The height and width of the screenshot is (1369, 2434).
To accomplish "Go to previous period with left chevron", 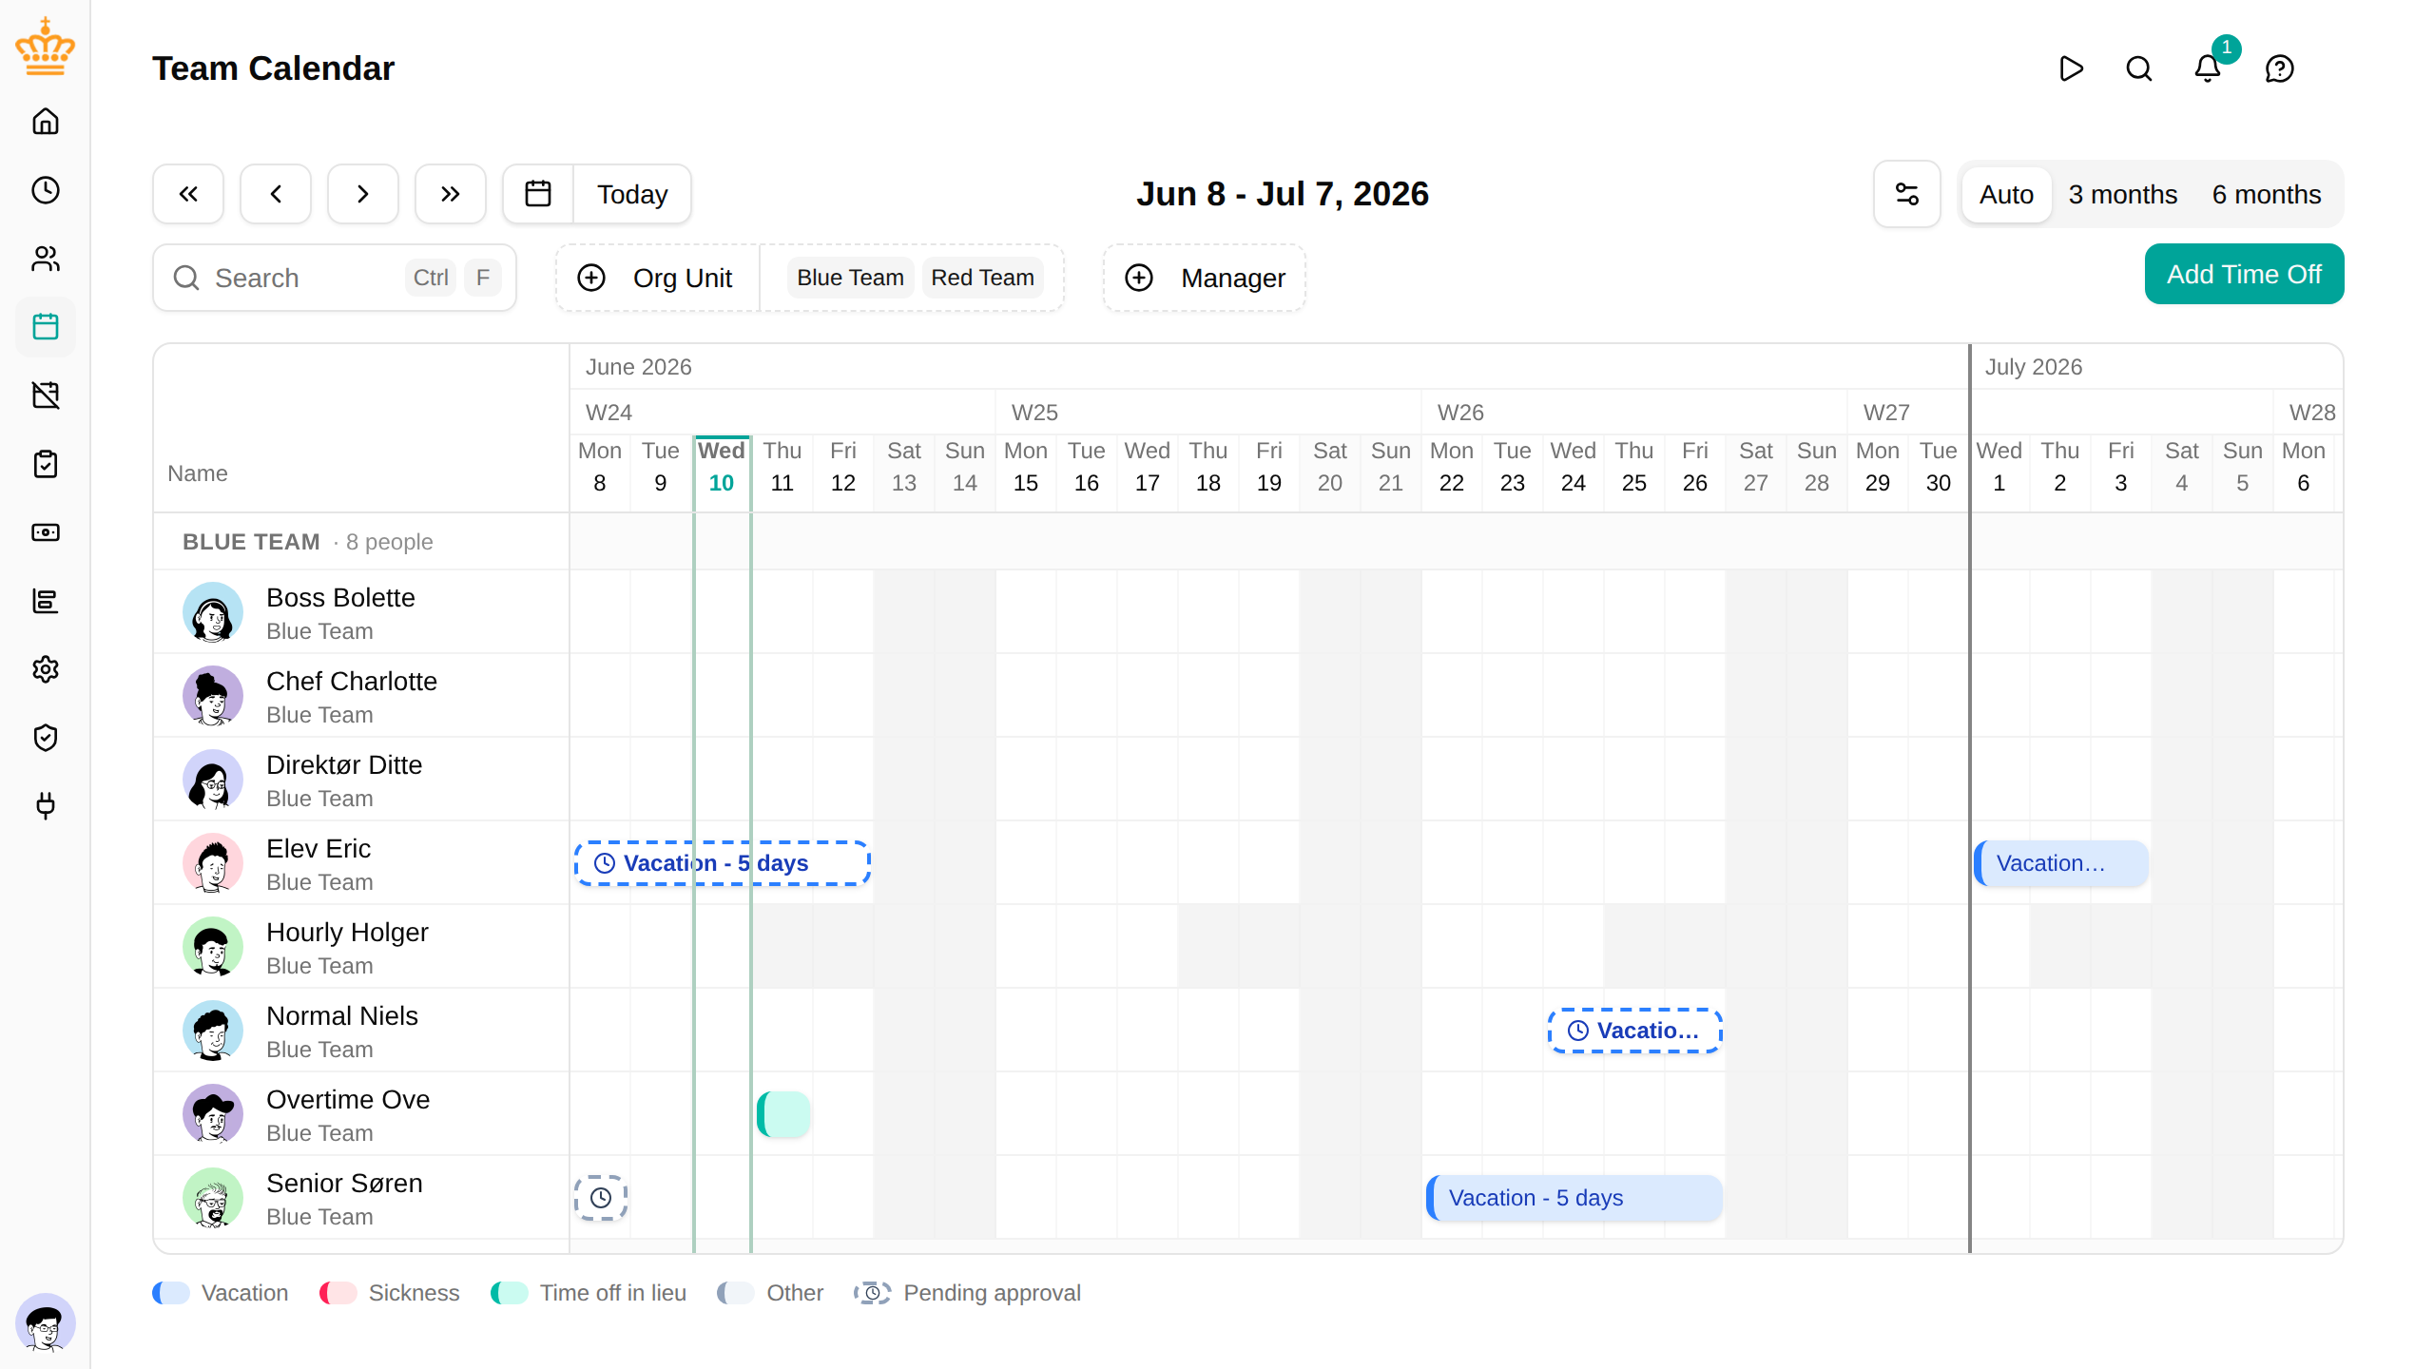I will (x=276, y=194).
